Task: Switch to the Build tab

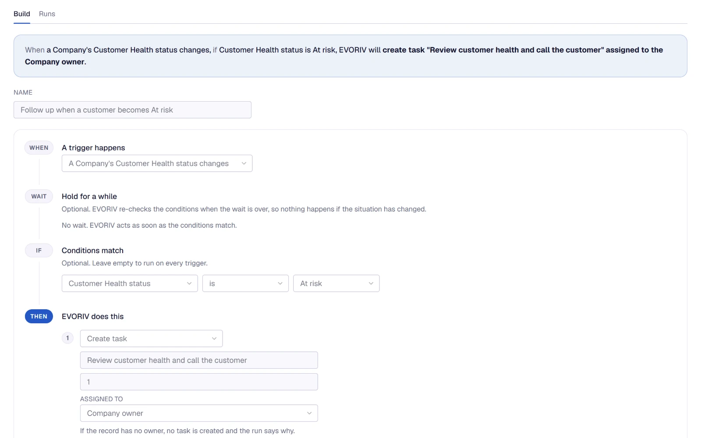Action: click(21, 14)
